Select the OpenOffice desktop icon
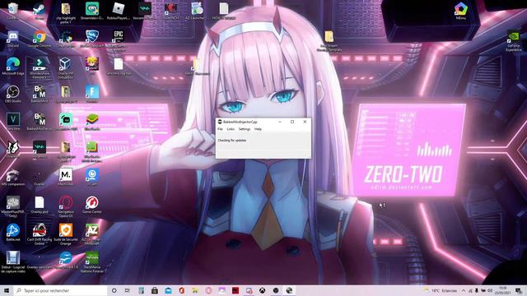The image size is (527, 296). point(66,260)
